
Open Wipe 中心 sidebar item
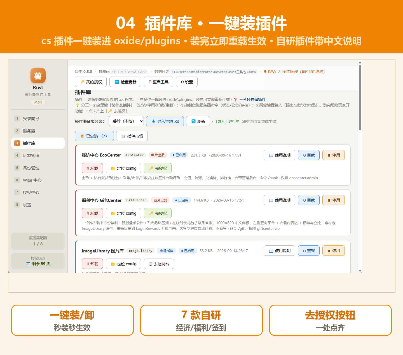tap(38, 180)
